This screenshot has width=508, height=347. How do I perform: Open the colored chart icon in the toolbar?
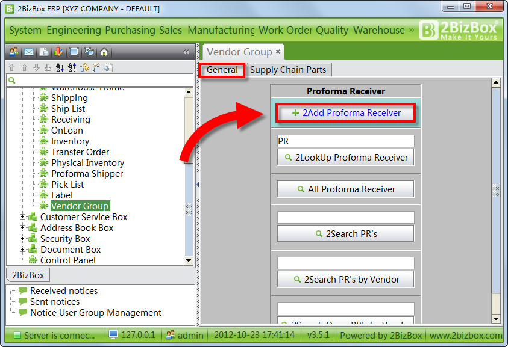60,52
